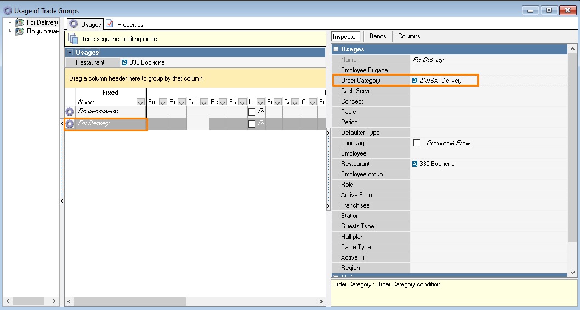Click the Period property row
580x310 pixels.
pyautogui.click(x=450, y=122)
